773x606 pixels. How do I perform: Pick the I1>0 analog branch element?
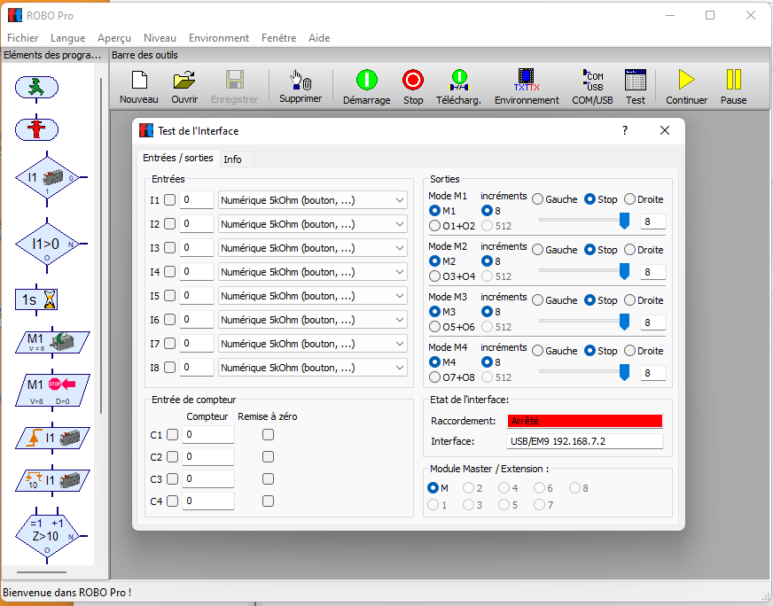point(47,244)
